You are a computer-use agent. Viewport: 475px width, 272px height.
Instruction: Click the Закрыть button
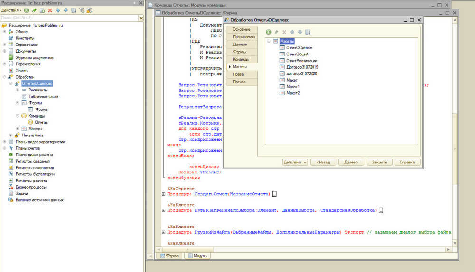pyautogui.click(x=379, y=162)
